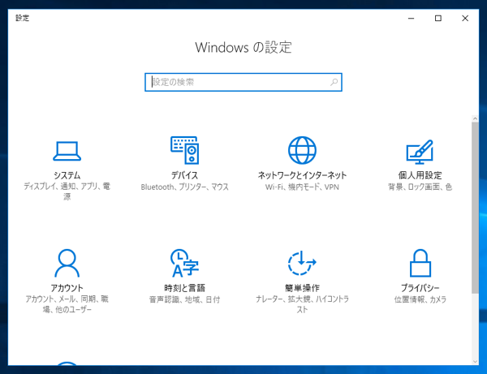The image size is (487, 374).
Task: Open the 時刻と言語 clock icon
Action: pos(184,263)
